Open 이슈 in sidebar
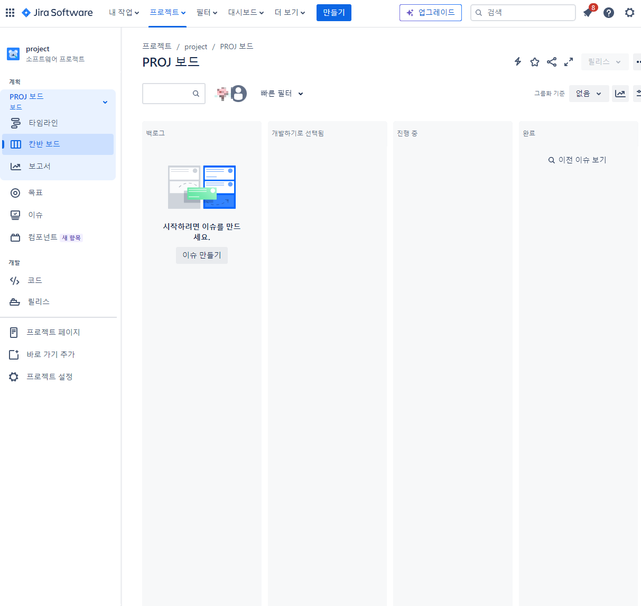This screenshot has width=641, height=606. [58, 215]
